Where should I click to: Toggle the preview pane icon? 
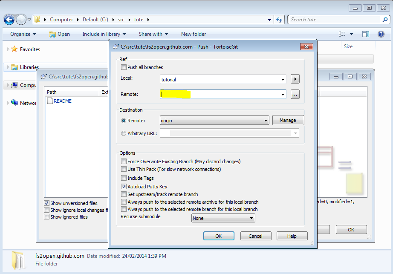tap(366, 34)
